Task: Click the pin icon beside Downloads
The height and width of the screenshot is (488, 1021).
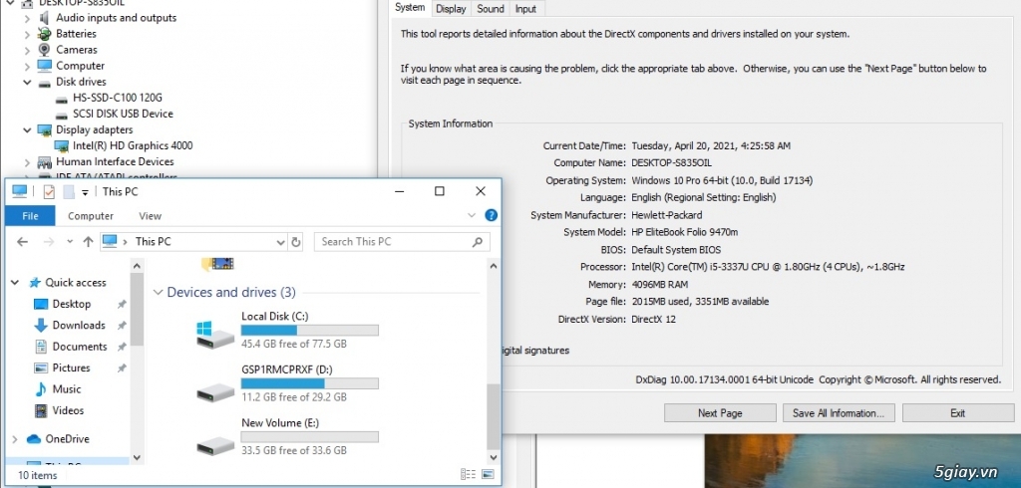Action: pos(121,326)
